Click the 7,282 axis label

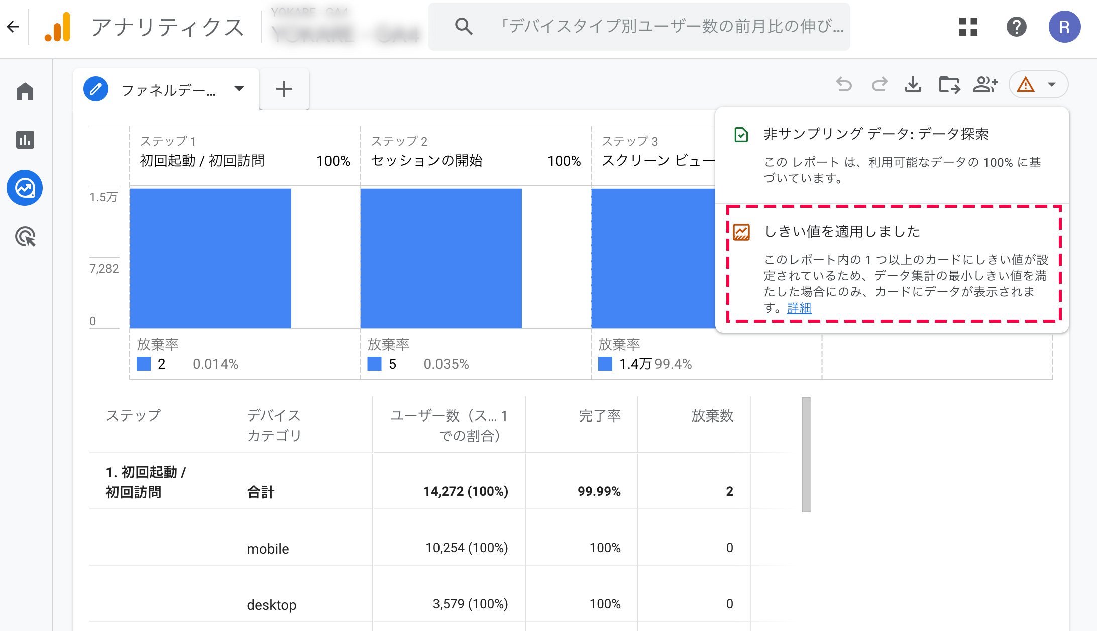click(104, 269)
